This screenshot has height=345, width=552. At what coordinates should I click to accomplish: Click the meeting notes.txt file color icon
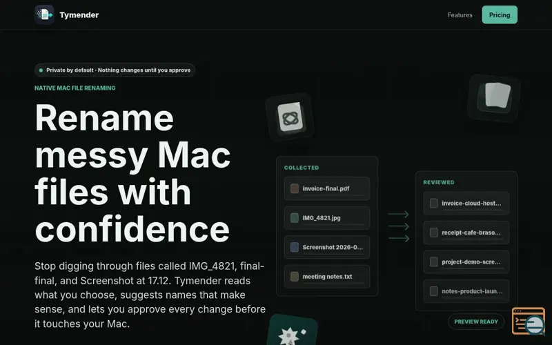point(295,277)
